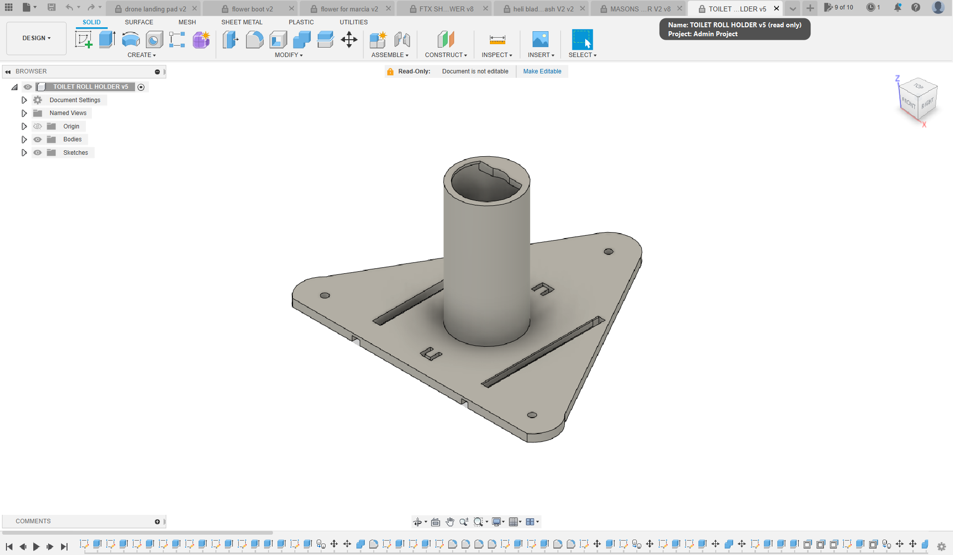Select the Press Pull tool
Screen dimensions: 953x555
click(x=230, y=39)
